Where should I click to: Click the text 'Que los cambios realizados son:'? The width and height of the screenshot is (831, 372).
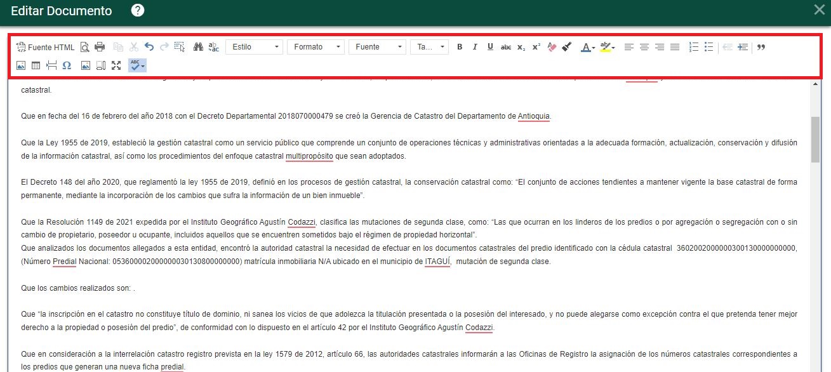76,288
